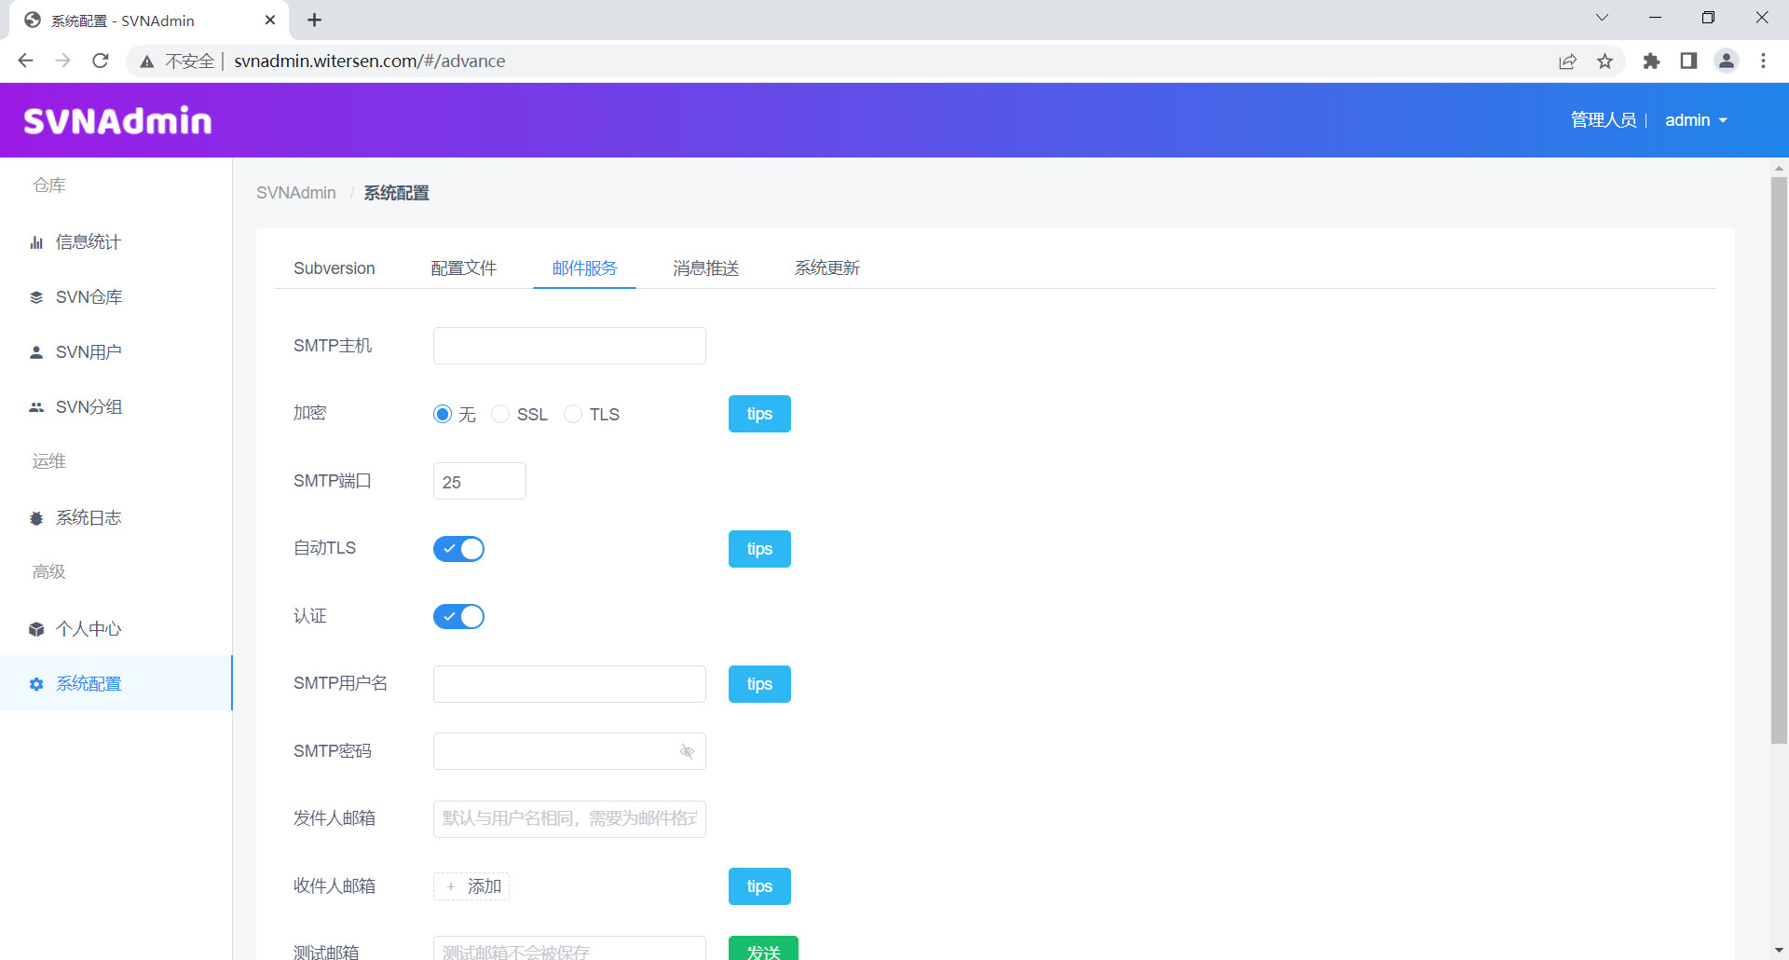The image size is (1789, 960).
Task: Show SMTP password via eye icon
Action: coord(687,751)
